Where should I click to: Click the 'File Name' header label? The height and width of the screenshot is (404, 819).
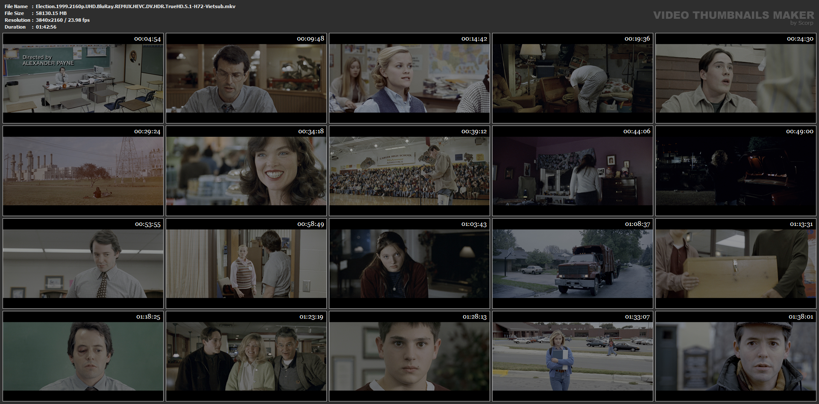click(x=16, y=6)
